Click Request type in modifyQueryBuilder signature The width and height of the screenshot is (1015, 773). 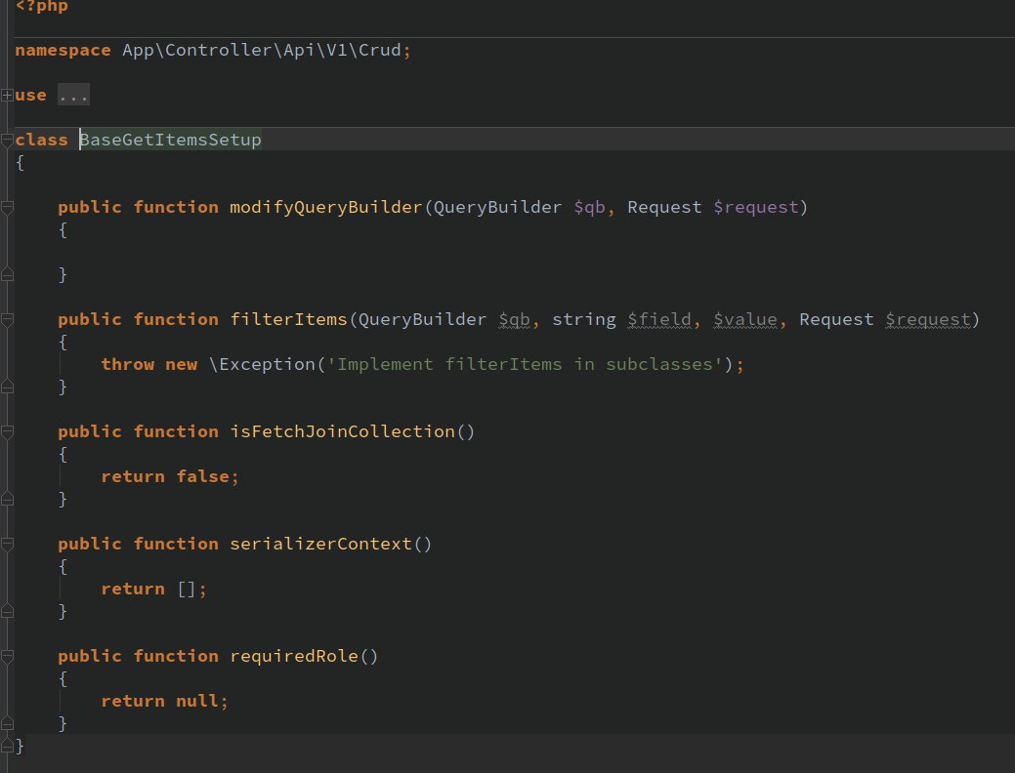664,207
